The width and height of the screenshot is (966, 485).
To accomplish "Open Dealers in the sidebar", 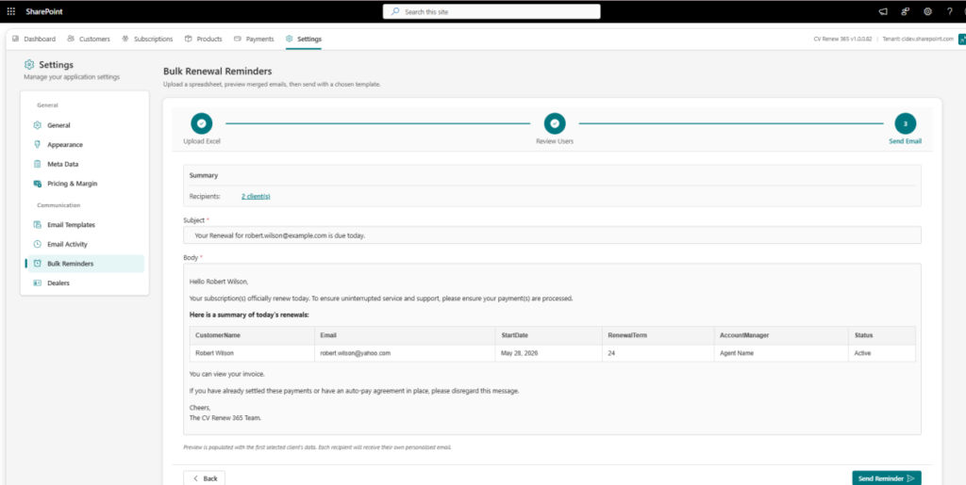I will 86,283.
